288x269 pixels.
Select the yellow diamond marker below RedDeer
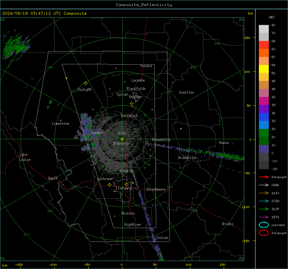(132, 104)
